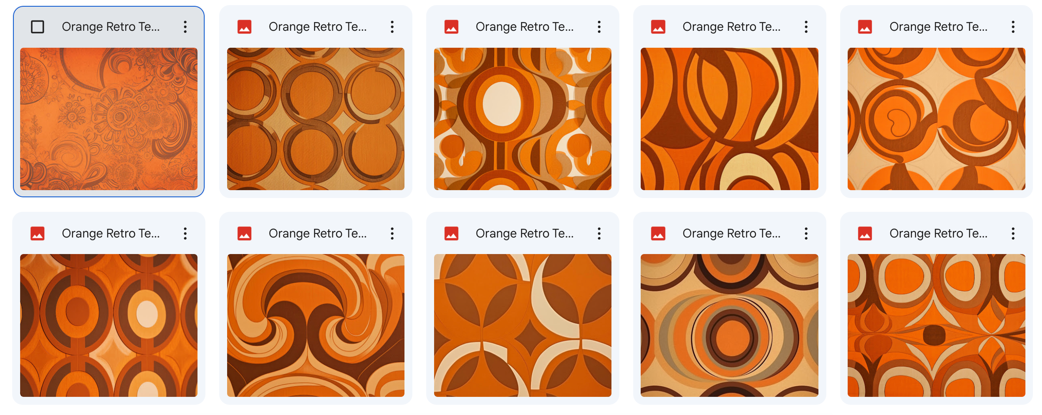Open the three-dot menu on the bullseye pattern file
The image size is (1042, 415).
pyautogui.click(x=806, y=233)
